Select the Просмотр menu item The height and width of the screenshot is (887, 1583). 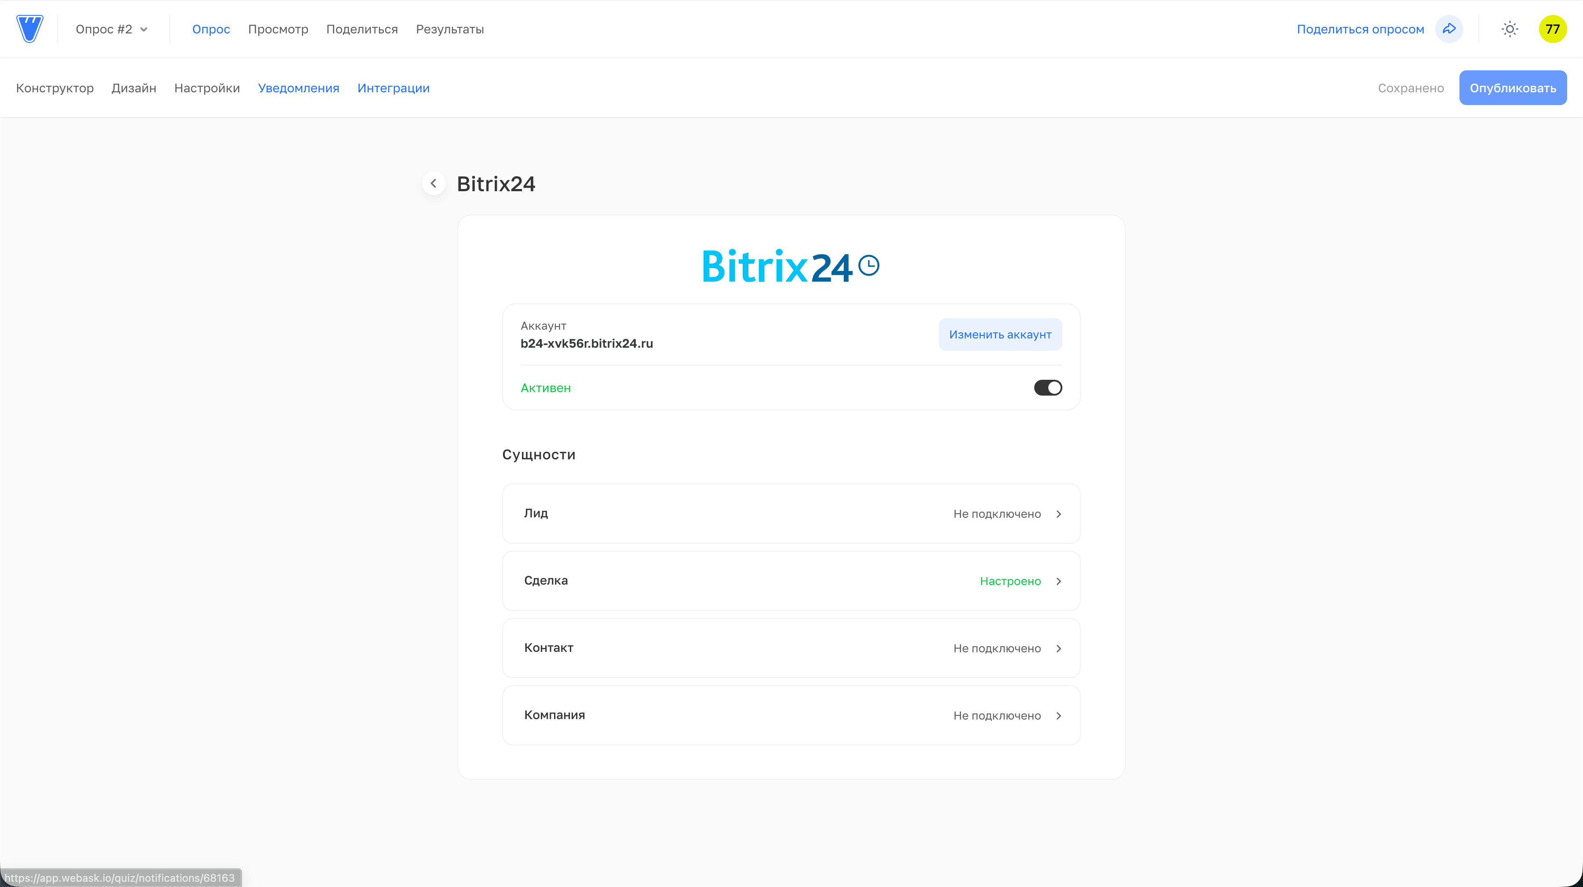tap(278, 29)
